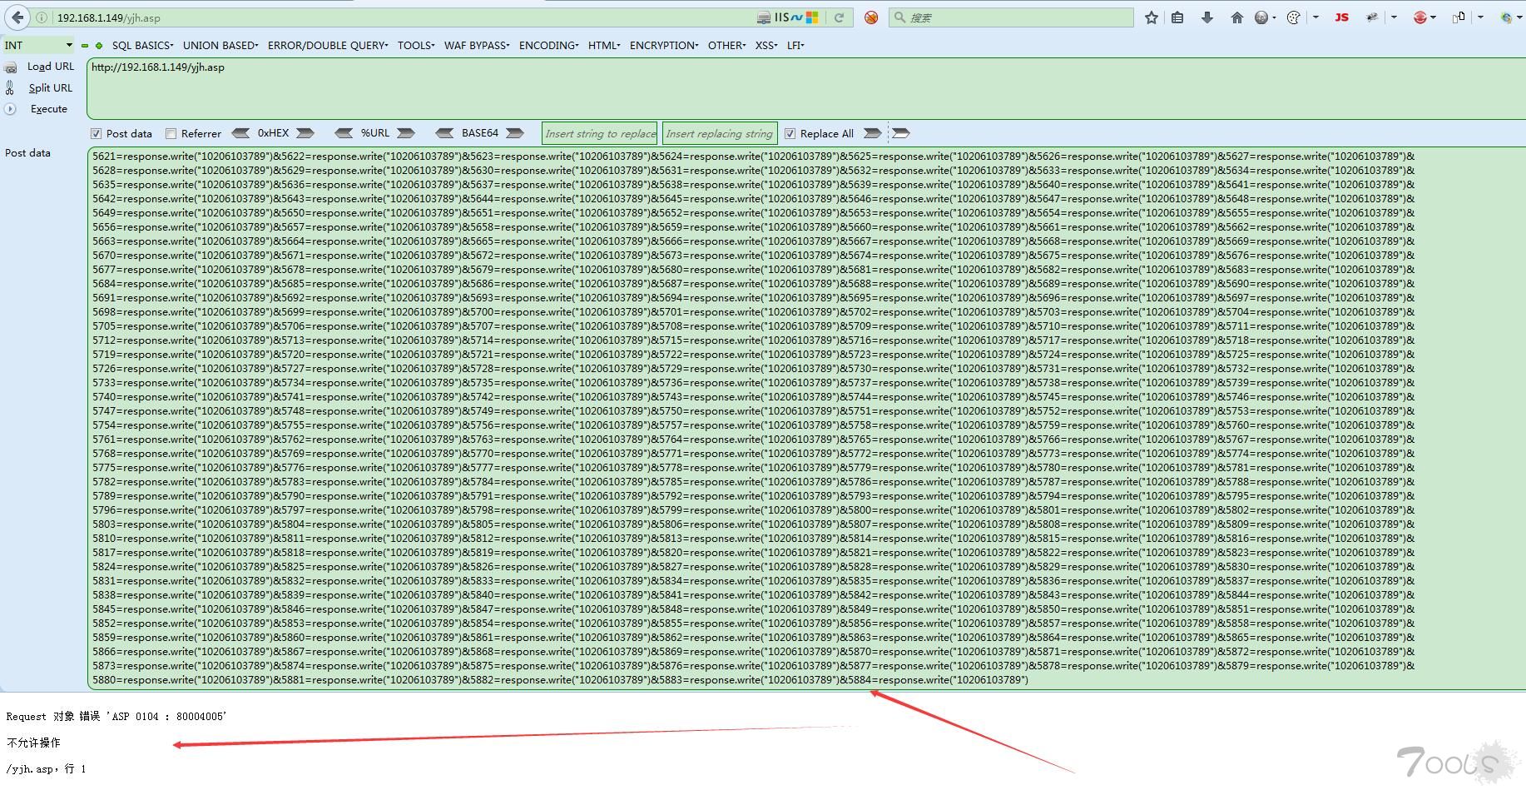Decode BASE64 with left arrow
This screenshot has height=790, width=1526.
pyautogui.click(x=444, y=133)
